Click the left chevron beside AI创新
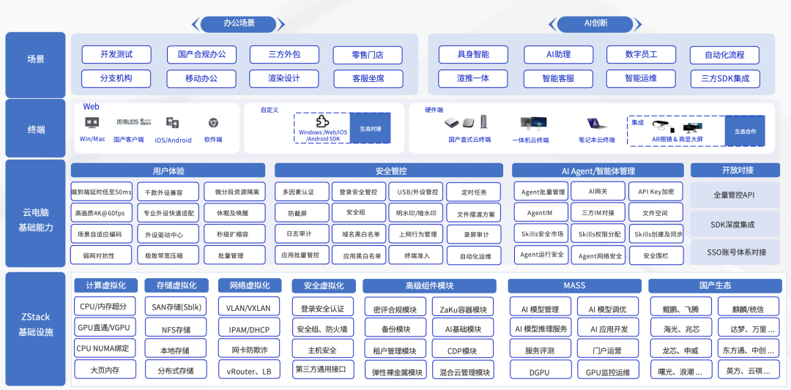Image resolution: width=791 pixels, height=390 pixels. point(553,23)
